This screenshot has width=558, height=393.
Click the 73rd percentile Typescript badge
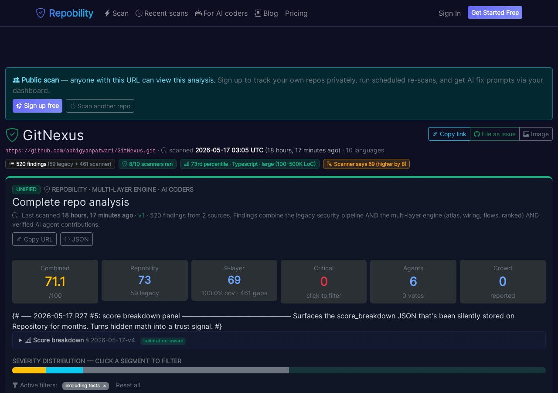pos(250,164)
